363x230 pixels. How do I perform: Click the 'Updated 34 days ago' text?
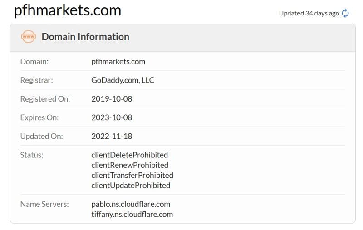309,14
